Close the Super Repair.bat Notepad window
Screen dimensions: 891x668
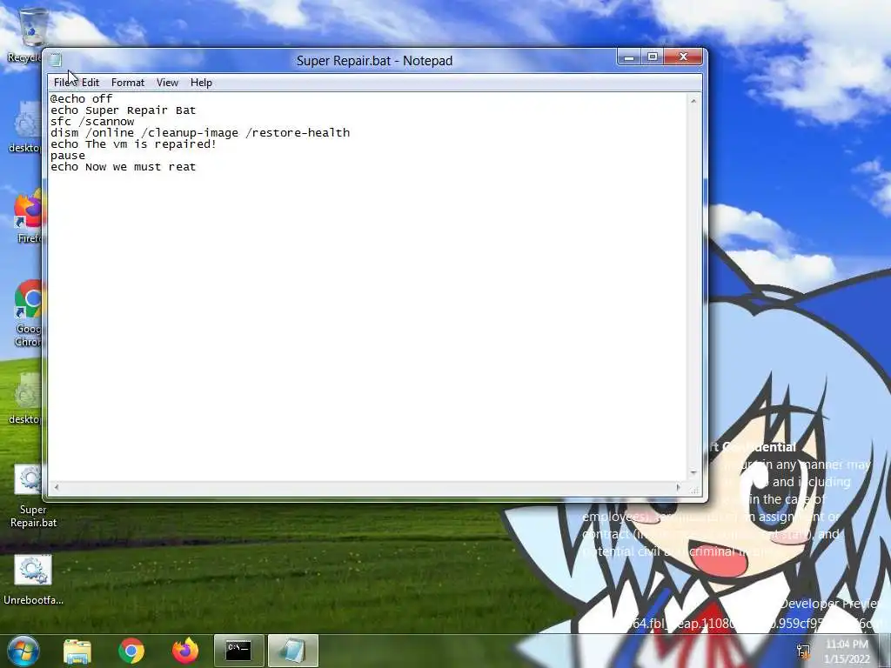click(683, 57)
